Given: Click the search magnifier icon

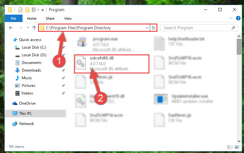Looking at the screenshot, I should 233,28.
